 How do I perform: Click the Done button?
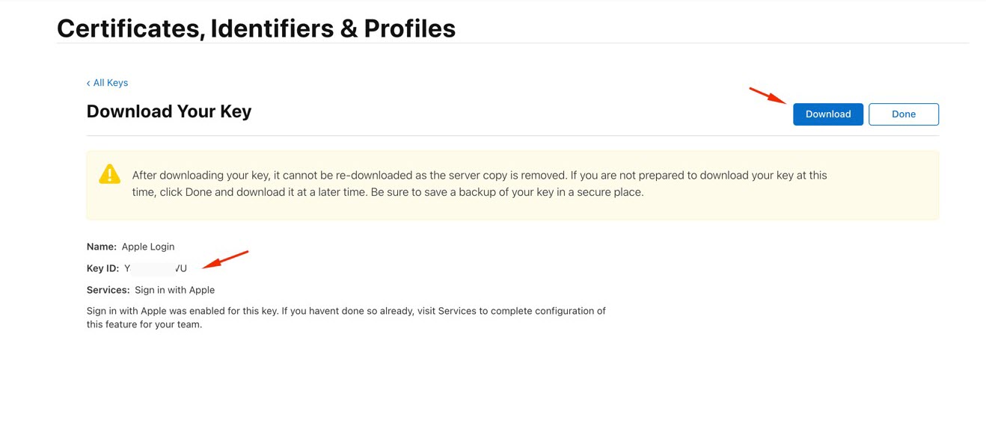pyautogui.click(x=904, y=114)
